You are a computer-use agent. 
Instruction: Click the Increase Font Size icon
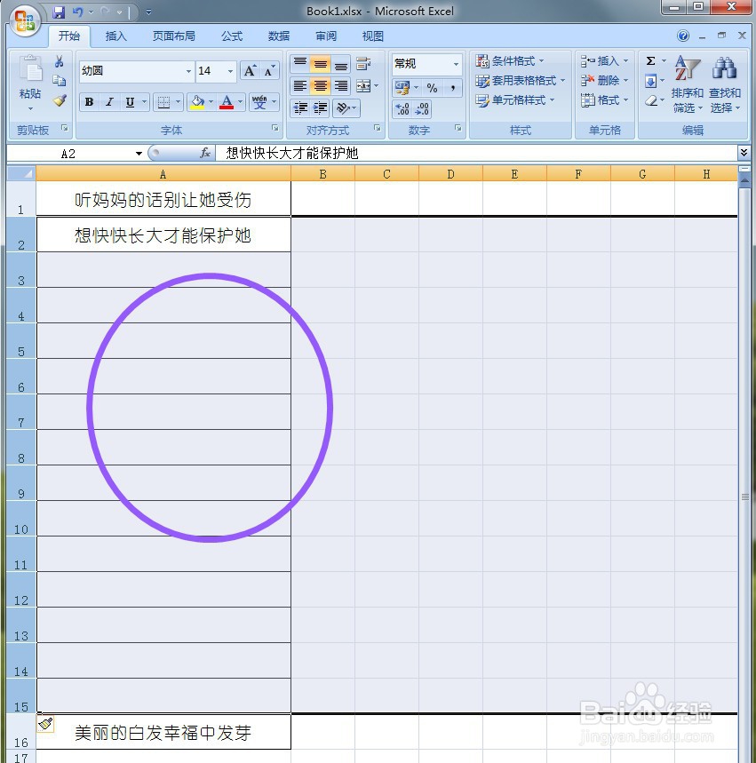248,70
